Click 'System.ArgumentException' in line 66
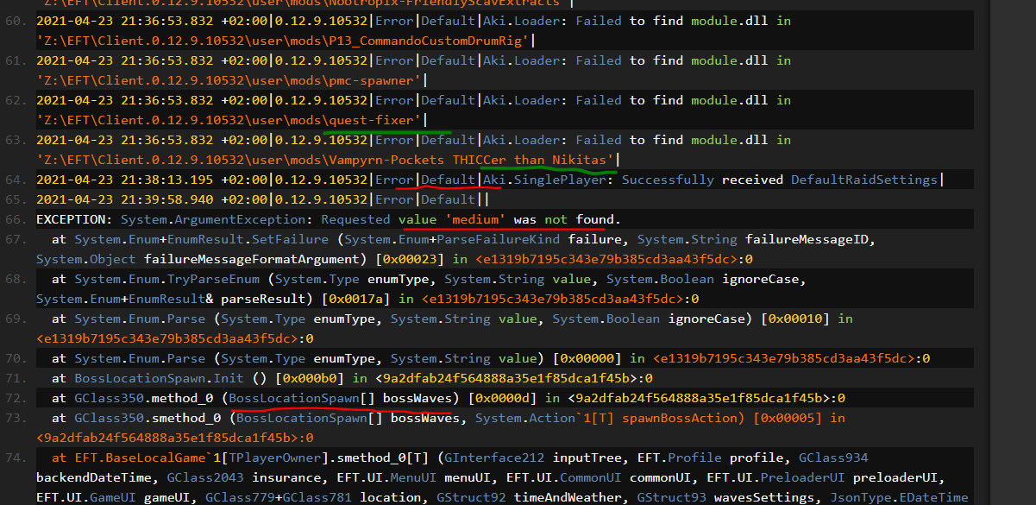Image resolution: width=1036 pixels, height=505 pixels. pos(215,219)
